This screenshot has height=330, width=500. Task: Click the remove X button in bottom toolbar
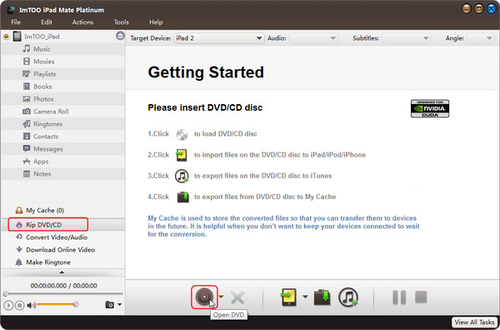click(237, 297)
